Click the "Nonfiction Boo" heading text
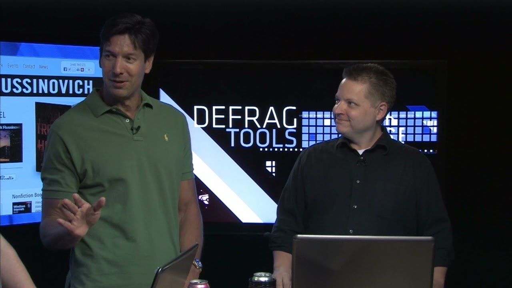 click(x=27, y=196)
